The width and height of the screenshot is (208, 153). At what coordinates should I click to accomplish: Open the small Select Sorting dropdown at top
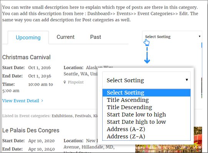pos(172,37)
